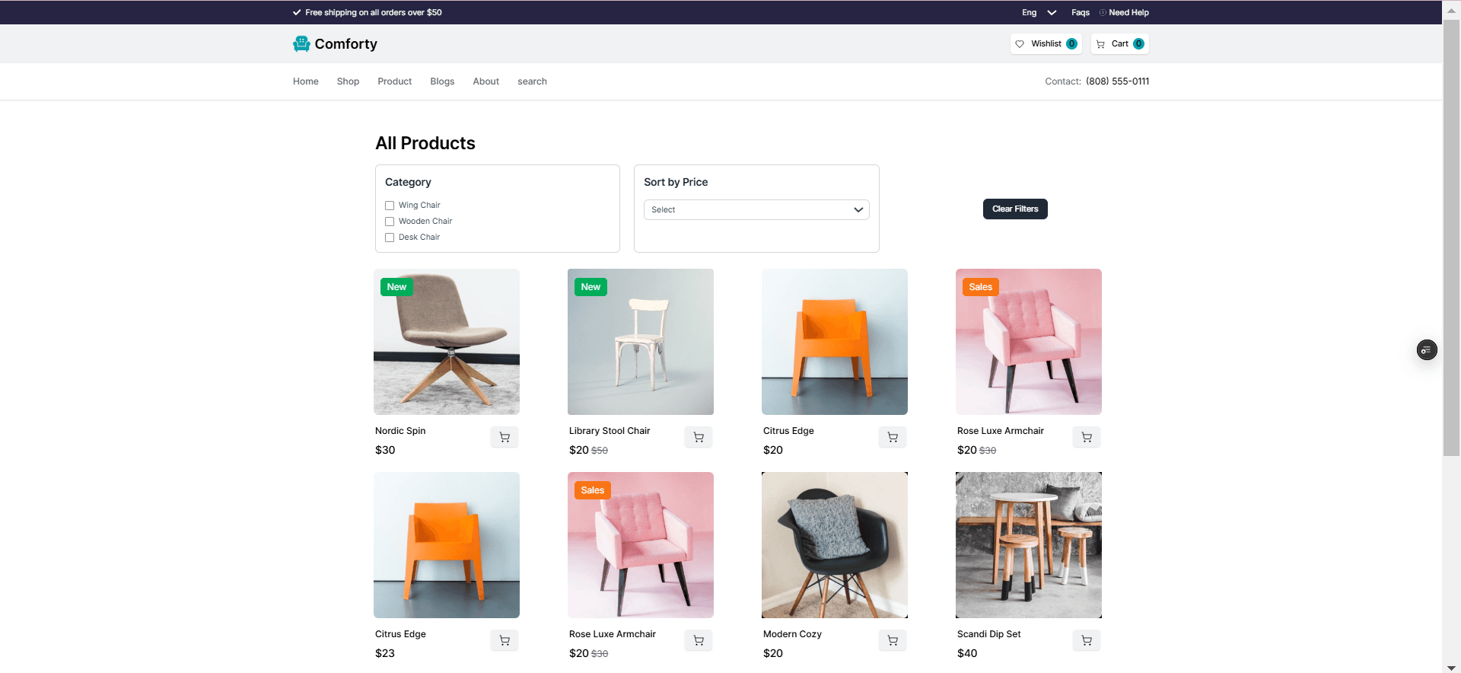1461x673 pixels.
Task: Check the Wooden Chair filter
Action: [x=390, y=222]
